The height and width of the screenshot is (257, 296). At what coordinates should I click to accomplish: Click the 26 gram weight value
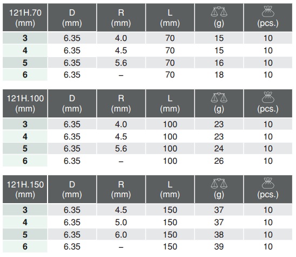pos(219,161)
